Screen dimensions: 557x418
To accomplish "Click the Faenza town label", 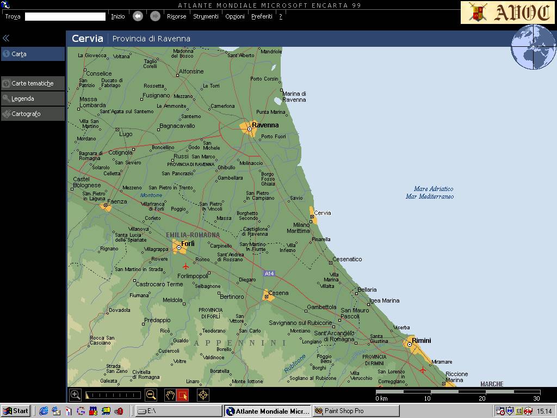I will point(117,201).
